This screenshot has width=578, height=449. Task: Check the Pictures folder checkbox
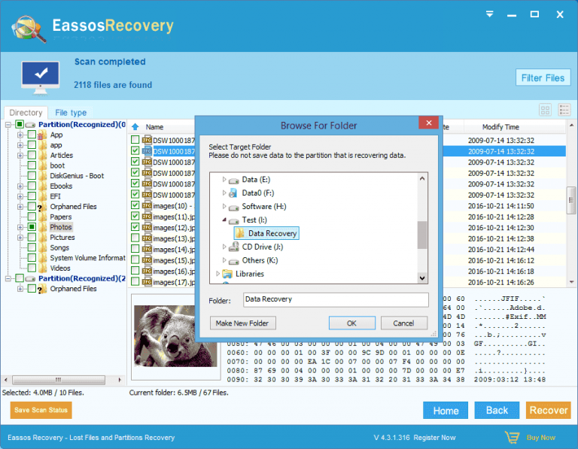click(32, 237)
